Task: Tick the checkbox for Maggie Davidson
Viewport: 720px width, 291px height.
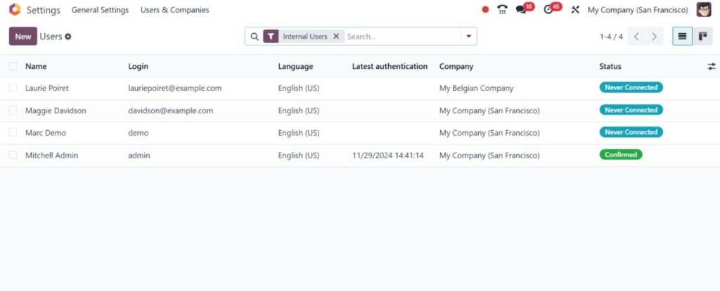Action: pos(13,110)
